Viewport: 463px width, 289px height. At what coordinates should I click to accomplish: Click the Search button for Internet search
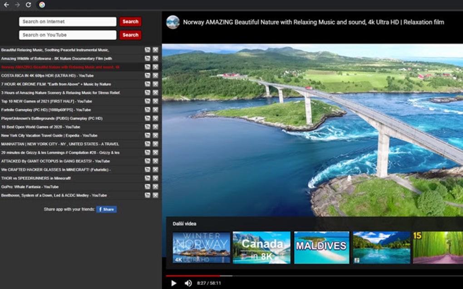tap(130, 21)
